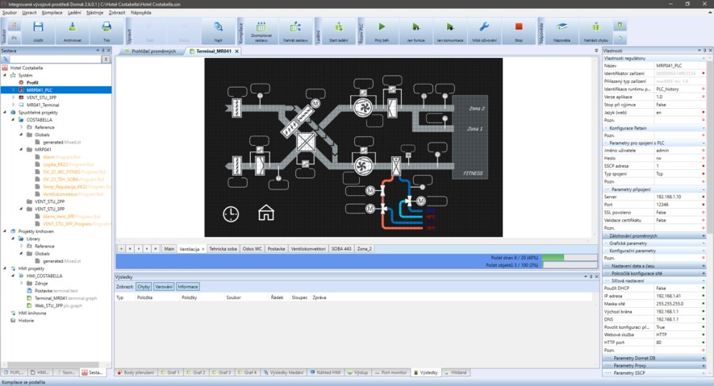714x386 pixels.
Task: Expand the VENT_STU_3PP node under Systém
Action: (x=13, y=98)
